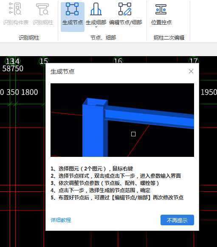Click axis label 15 in drawing

(x=44, y=61)
